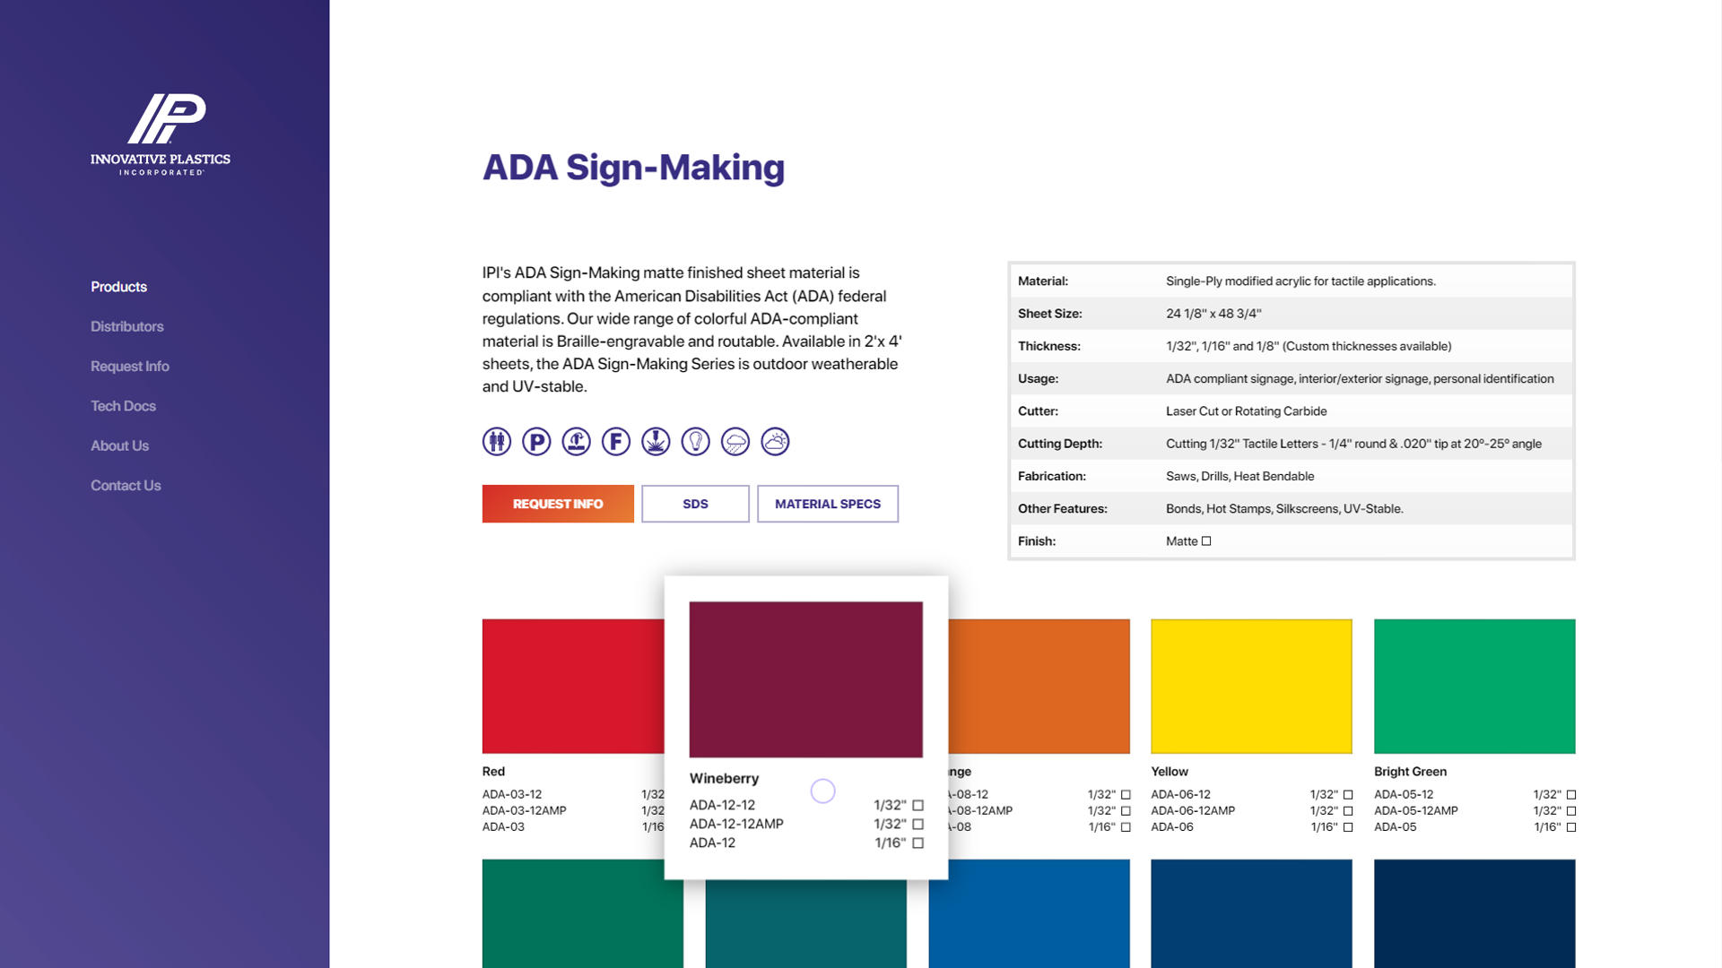Click the rotary engraving router icon
1722x968 pixels.
coord(576,442)
